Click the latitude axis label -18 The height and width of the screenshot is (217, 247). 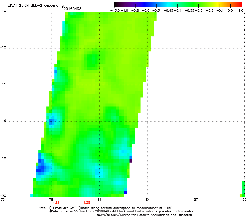pyautogui.click(x=3, y=158)
